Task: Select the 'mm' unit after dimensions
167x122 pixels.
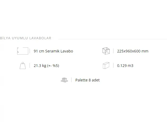Action: [x=145, y=51]
